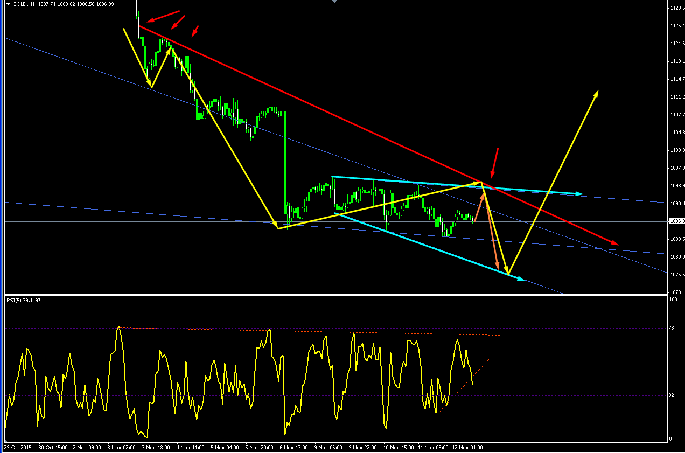Click the 29 Oct 2015 time label
The height and width of the screenshot is (453, 685).
click(17, 448)
